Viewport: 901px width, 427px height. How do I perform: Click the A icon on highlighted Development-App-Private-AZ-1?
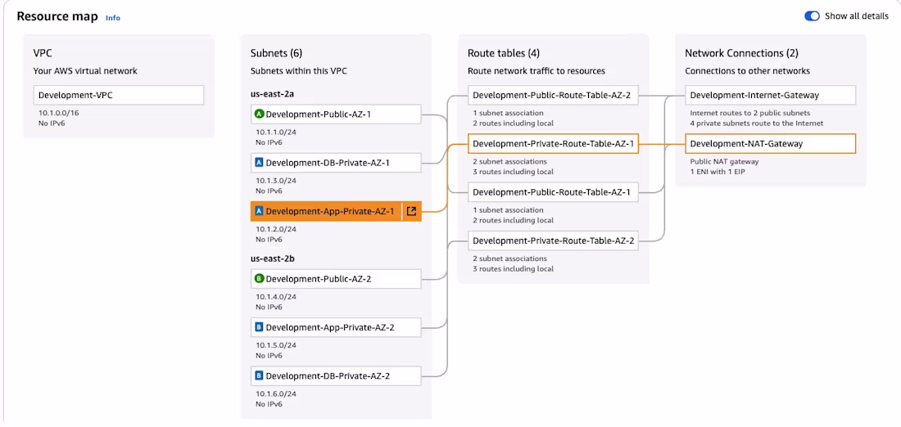click(x=260, y=211)
